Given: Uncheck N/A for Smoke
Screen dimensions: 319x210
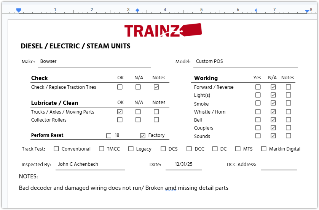Looking at the screenshot, I should tap(273, 103).
